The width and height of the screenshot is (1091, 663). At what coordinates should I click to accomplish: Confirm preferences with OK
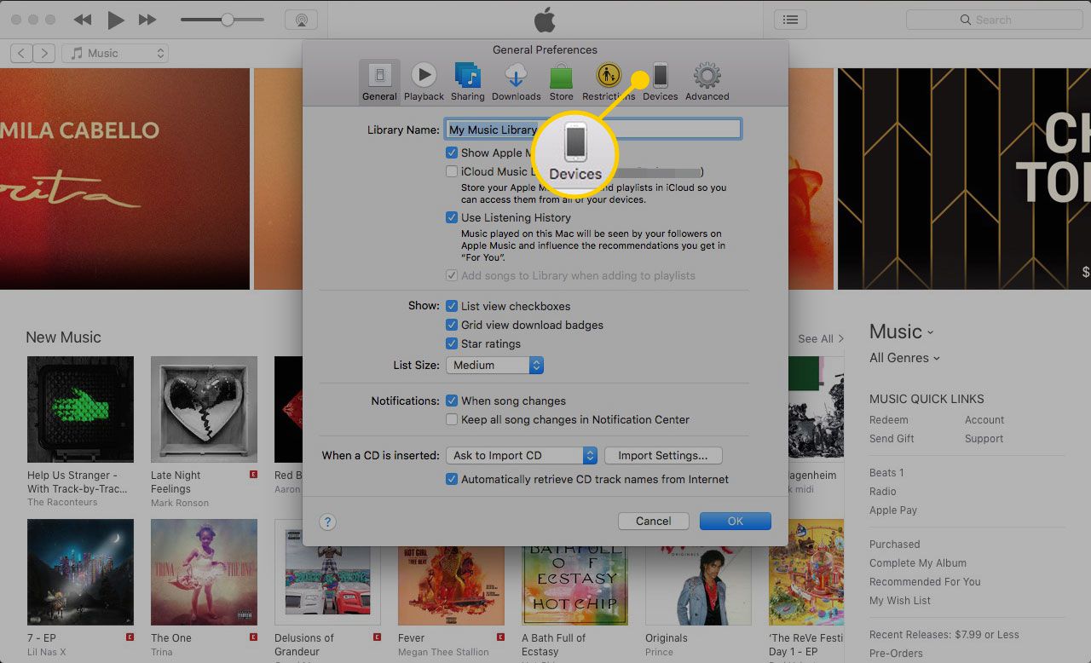click(736, 521)
